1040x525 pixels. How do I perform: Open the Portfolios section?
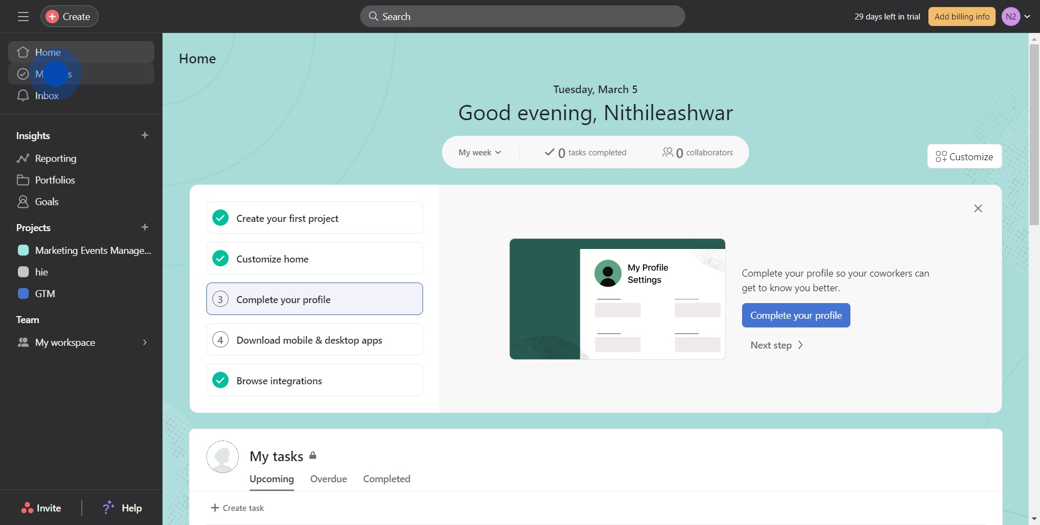[55, 180]
